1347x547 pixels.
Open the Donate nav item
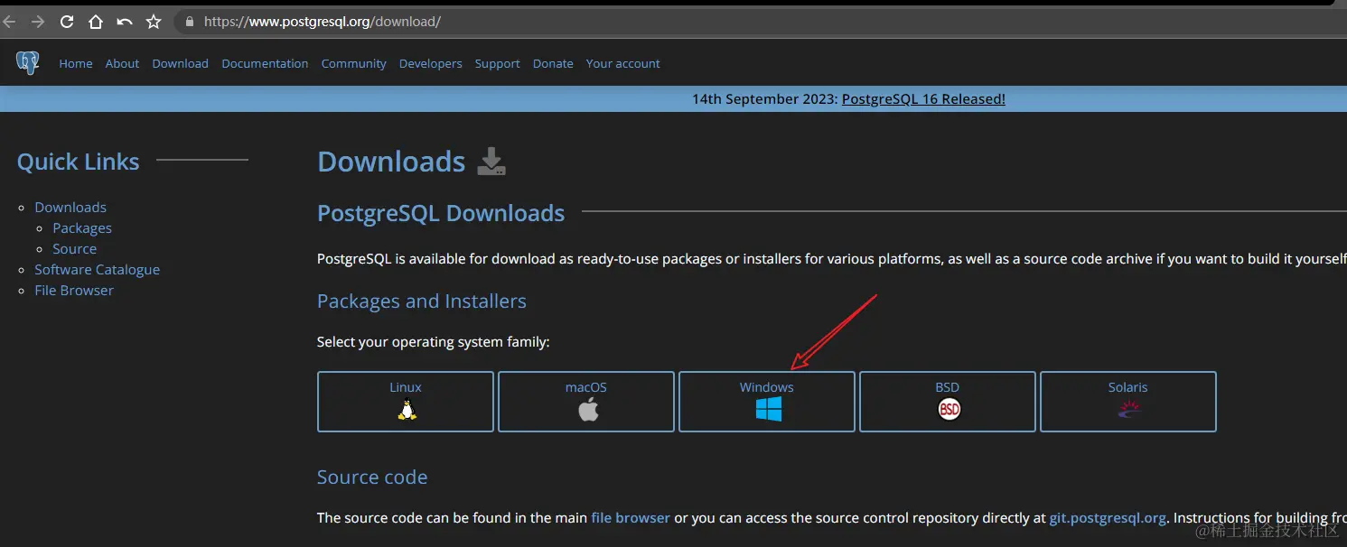point(553,63)
